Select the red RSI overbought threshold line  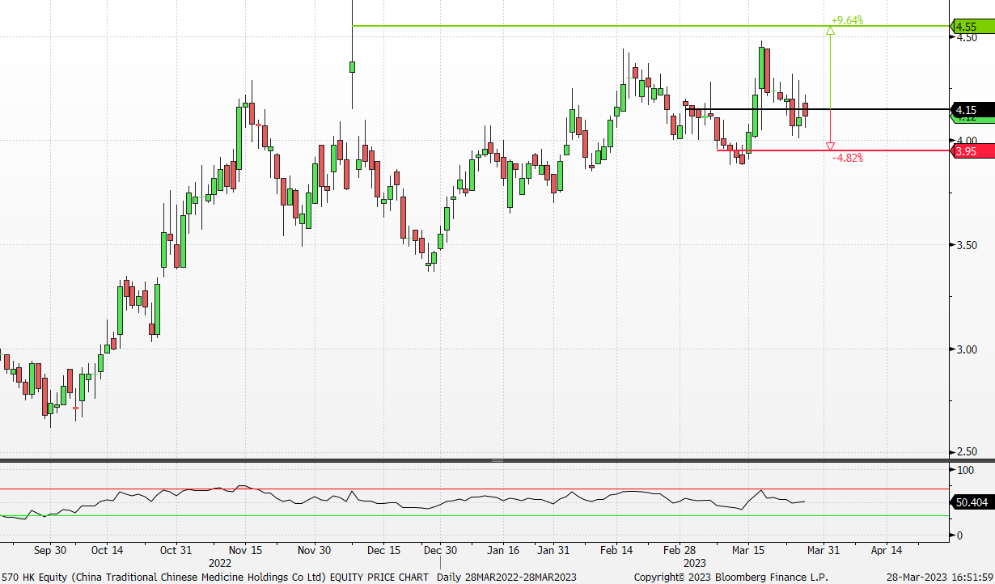coord(474,489)
